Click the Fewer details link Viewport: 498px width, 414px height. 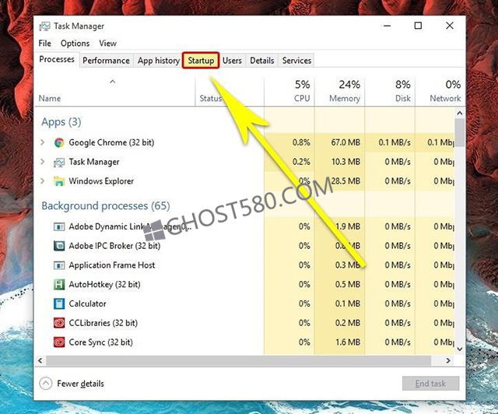[x=80, y=384]
